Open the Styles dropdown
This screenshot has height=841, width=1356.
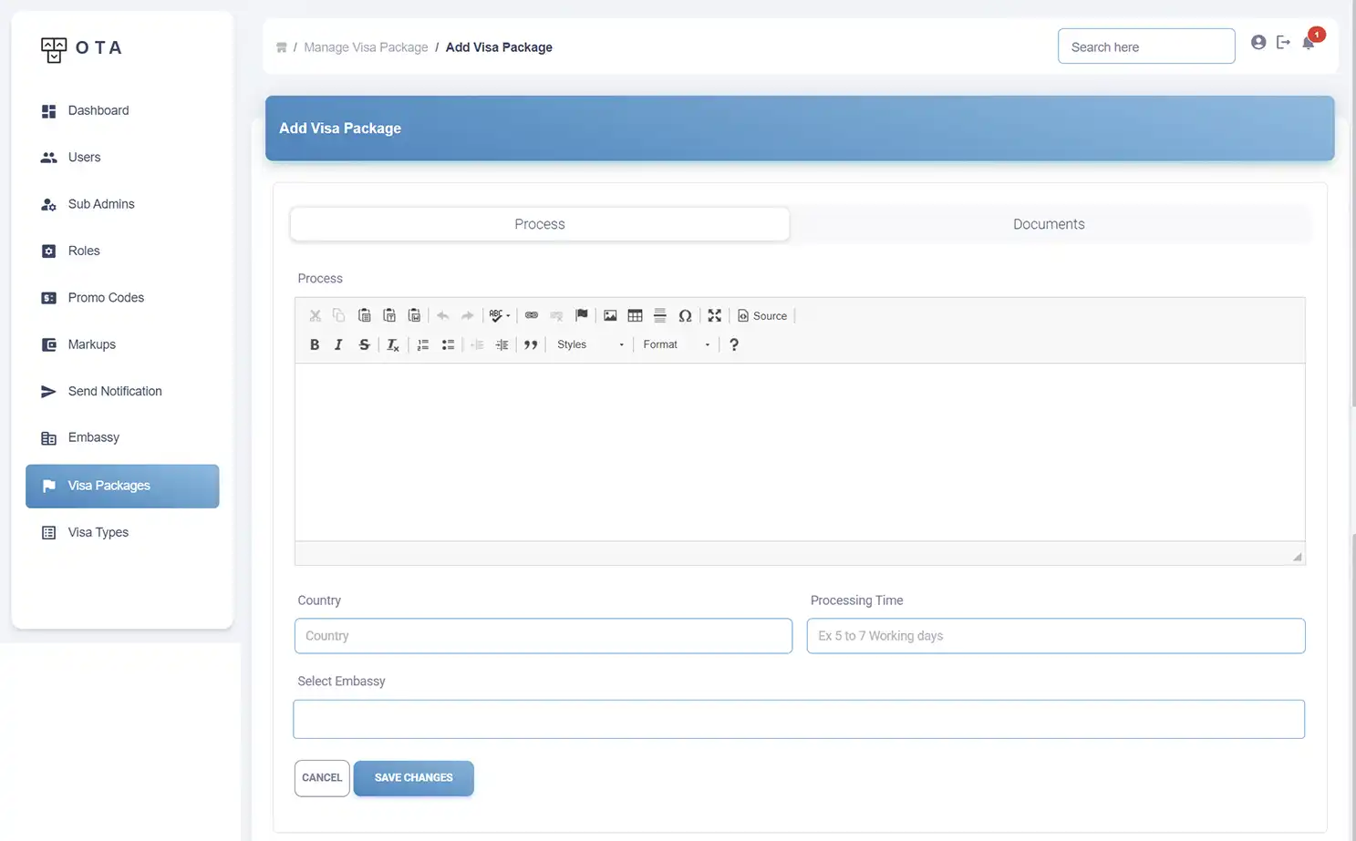590,344
